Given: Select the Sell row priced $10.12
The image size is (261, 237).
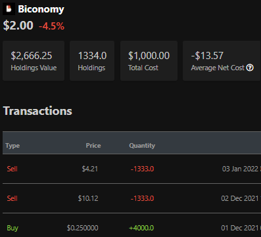Looking at the screenshot, I should click(x=131, y=198).
